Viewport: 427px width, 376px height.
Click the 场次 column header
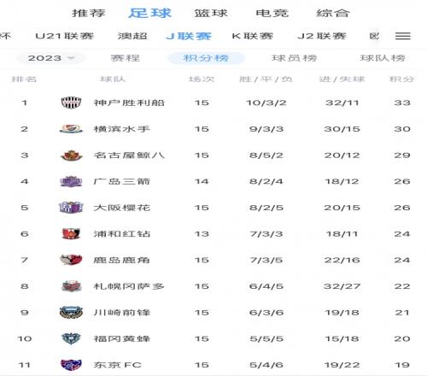click(202, 79)
